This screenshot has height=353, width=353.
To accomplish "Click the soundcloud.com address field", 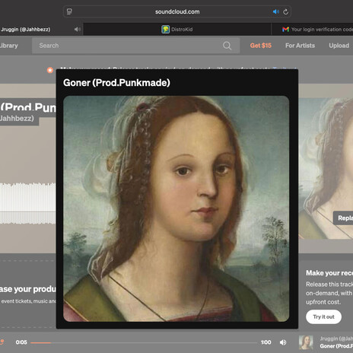I will (177, 11).
